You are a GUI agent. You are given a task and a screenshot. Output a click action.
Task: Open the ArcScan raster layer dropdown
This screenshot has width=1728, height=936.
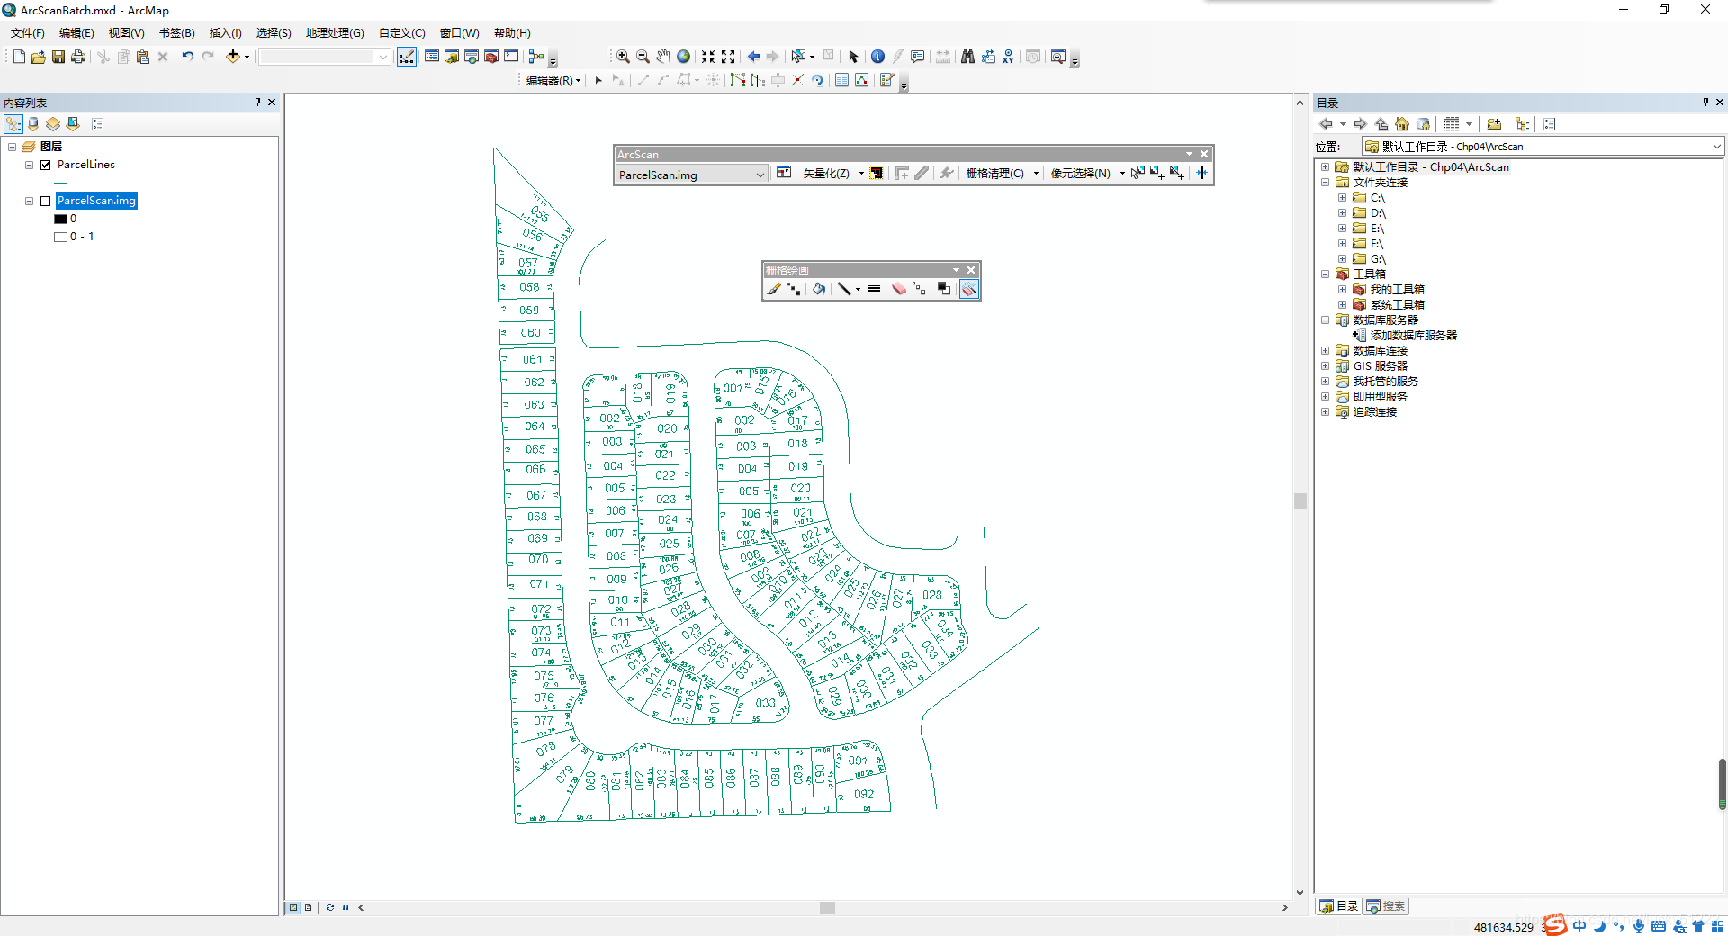[760, 175]
